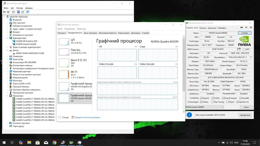
Task: Click scan for hardware changes monitor icon
Action: point(28,12)
